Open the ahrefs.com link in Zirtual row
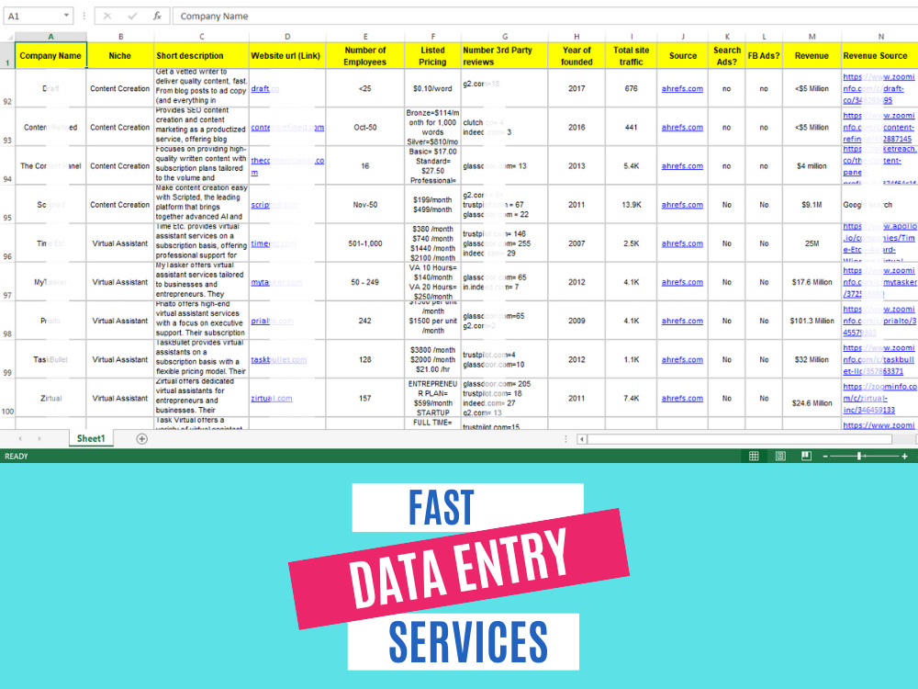Viewport: 918px width, 689px height. pyautogui.click(x=682, y=399)
